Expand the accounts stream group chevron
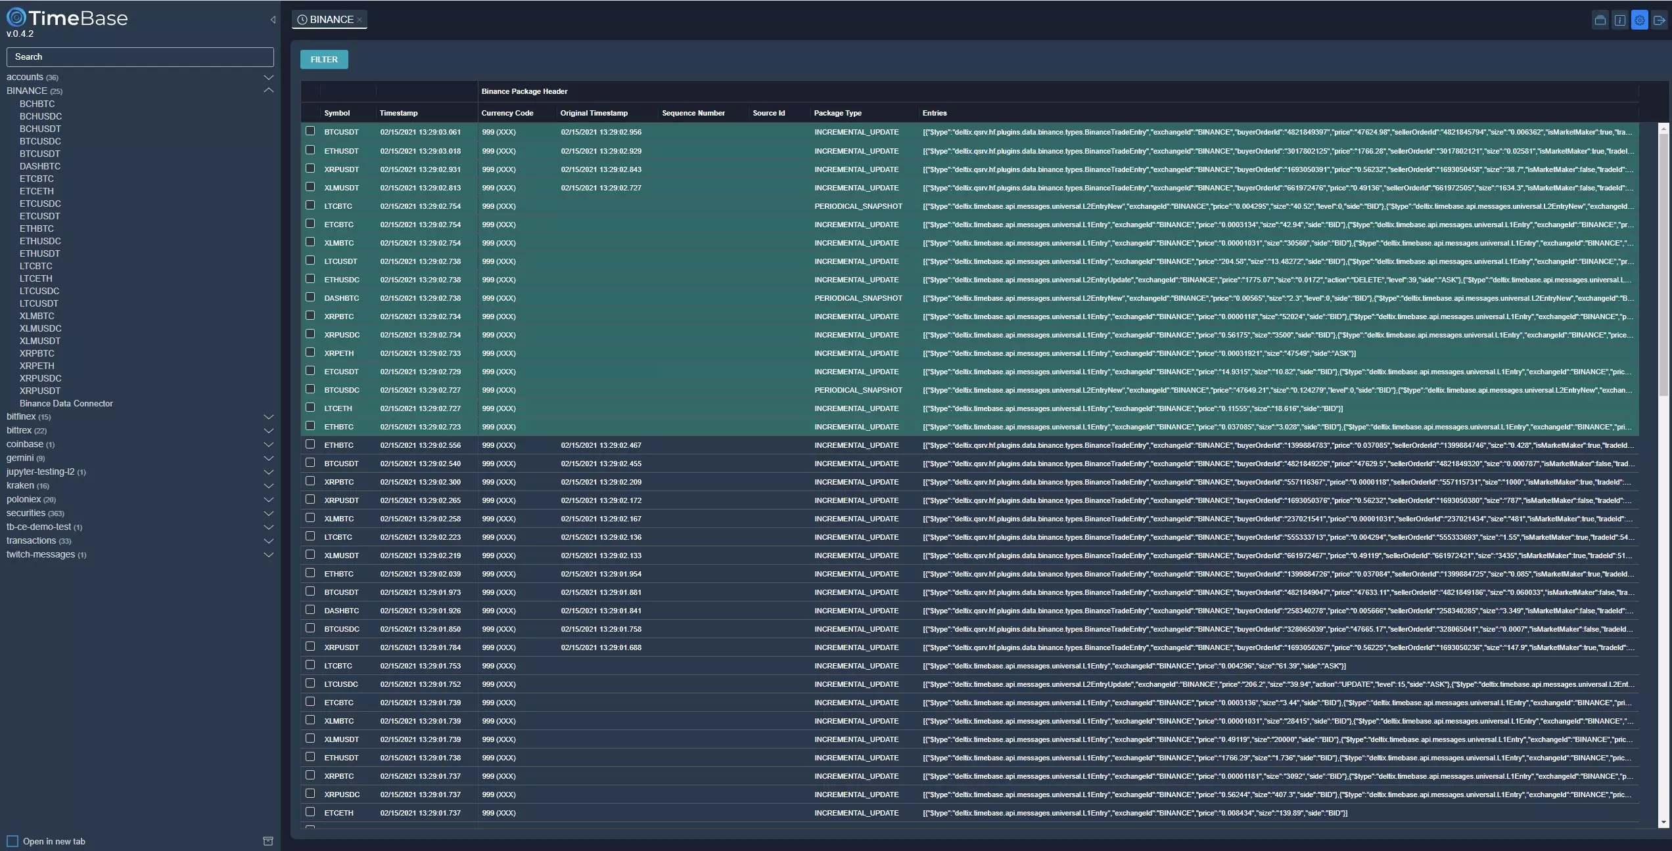 click(x=268, y=77)
